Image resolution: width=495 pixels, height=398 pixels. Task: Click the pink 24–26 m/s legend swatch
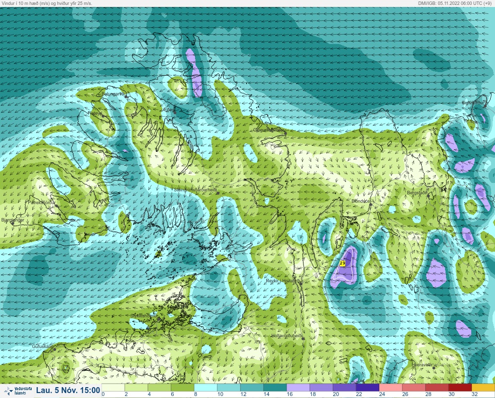[x=391, y=387]
